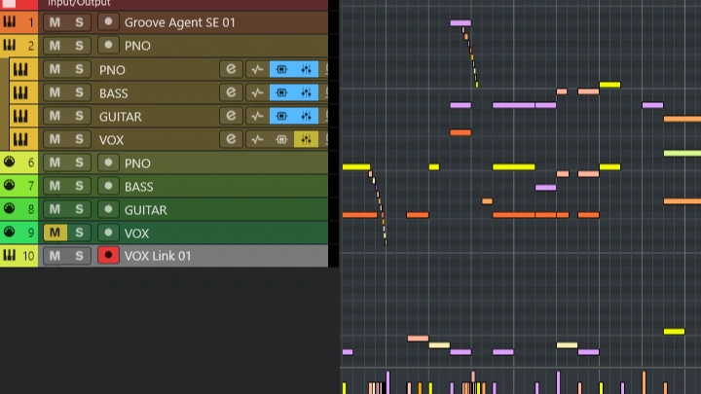Image resolution: width=701 pixels, height=394 pixels.
Task: Click automation waveform icon on nested PNO
Action: 257,69
